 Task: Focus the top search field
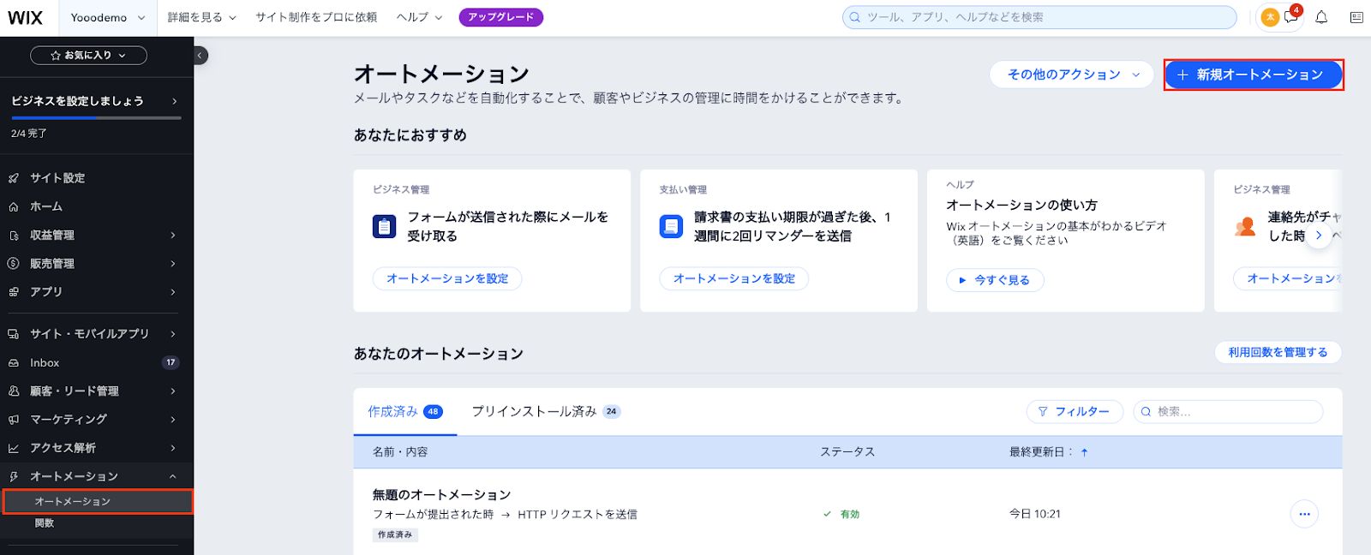point(1039,17)
